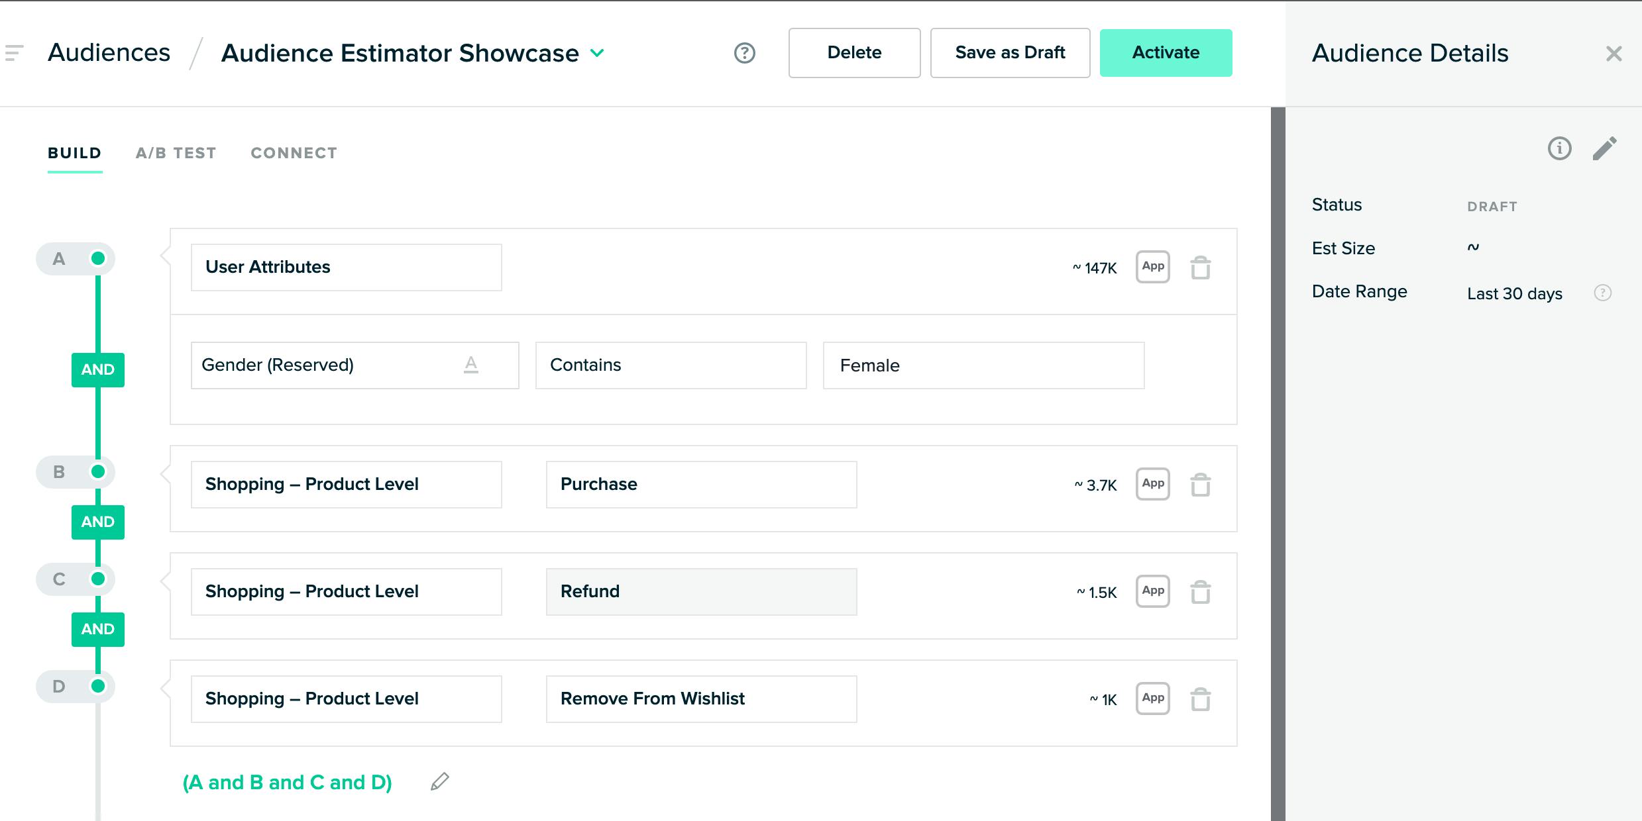Image resolution: width=1642 pixels, height=821 pixels.
Task: Open the Connect tab
Action: click(x=294, y=153)
